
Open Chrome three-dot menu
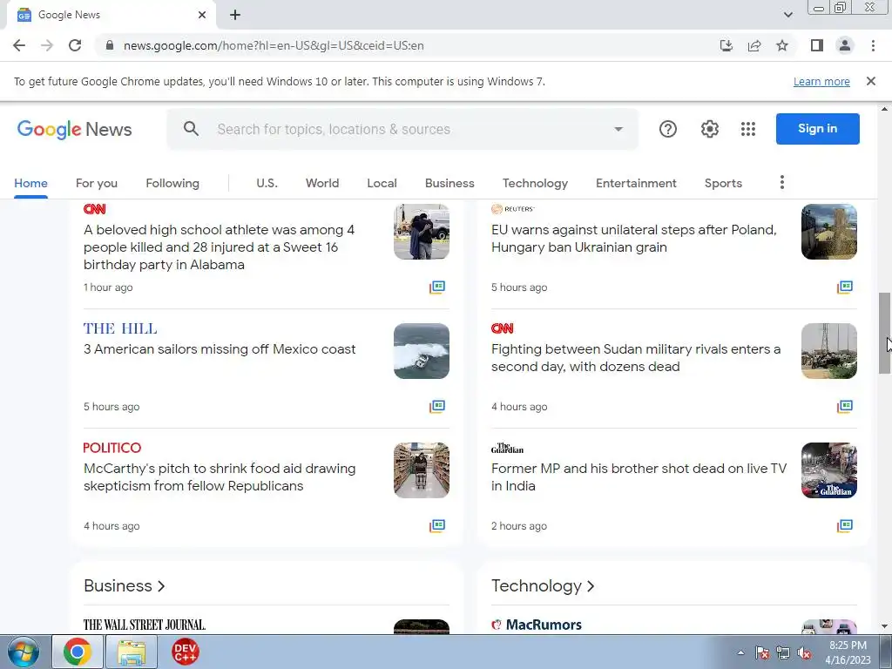873,45
